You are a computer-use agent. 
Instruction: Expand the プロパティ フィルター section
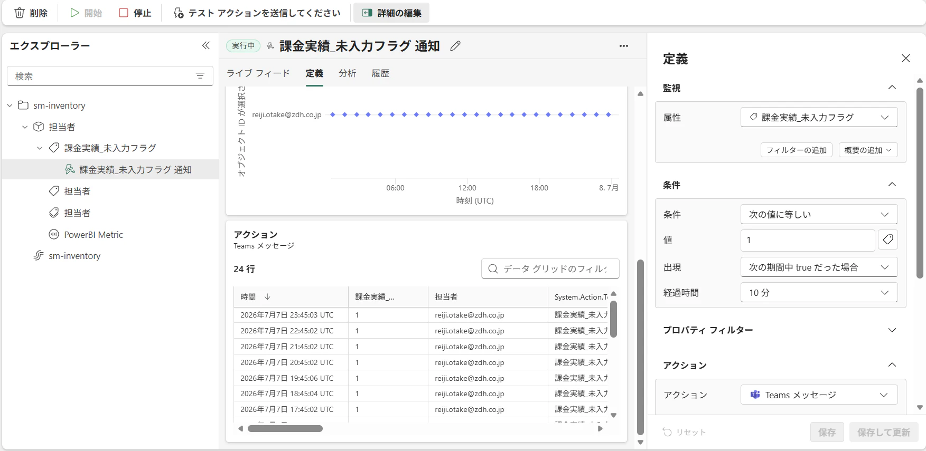coord(892,330)
